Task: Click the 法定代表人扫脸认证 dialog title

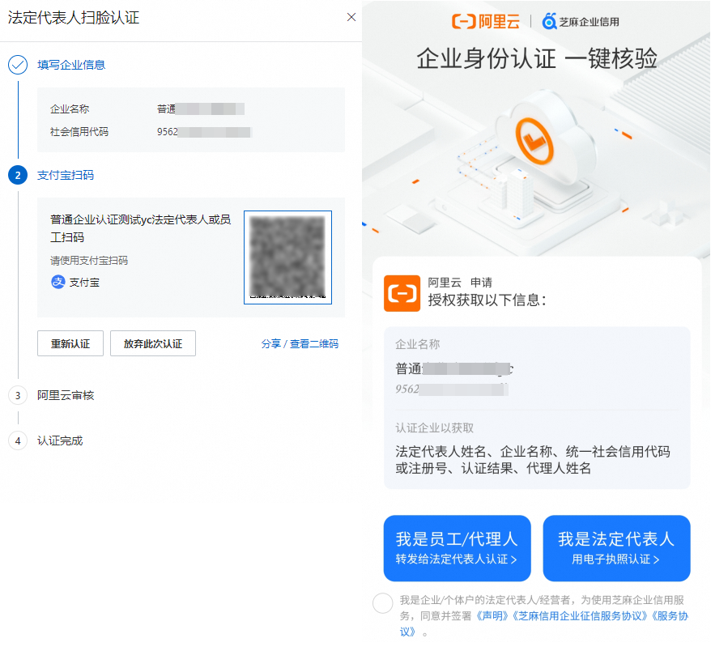Action: coord(74,18)
